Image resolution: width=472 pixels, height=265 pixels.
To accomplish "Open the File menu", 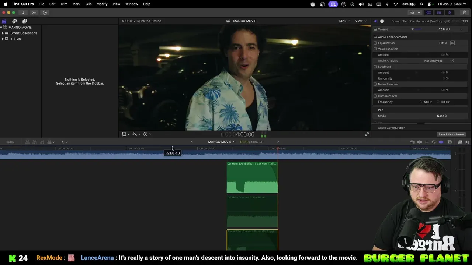I will coord(42,4).
